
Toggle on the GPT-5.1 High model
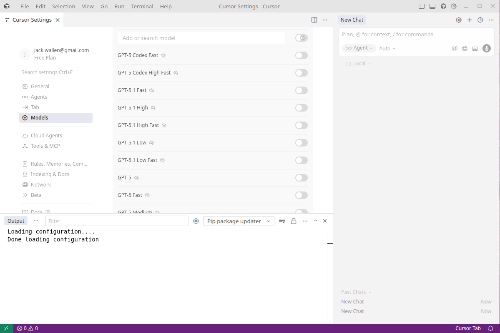click(301, 108)
